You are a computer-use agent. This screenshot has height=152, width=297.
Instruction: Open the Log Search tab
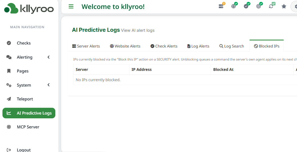pyautogui.click(x=232, y=46)
